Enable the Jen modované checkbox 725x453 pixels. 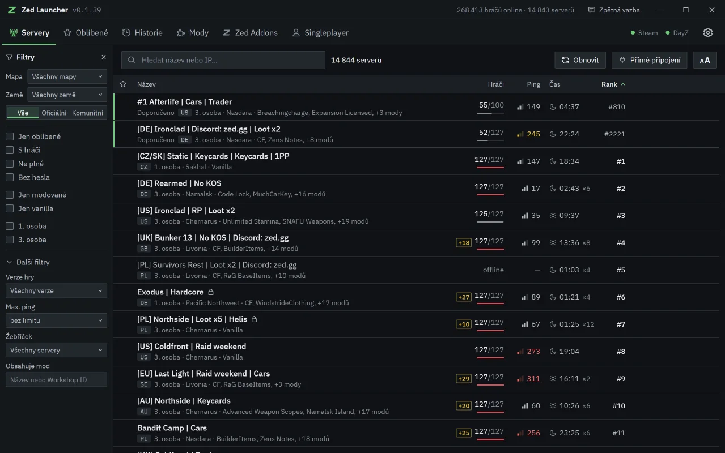(10, 195)
